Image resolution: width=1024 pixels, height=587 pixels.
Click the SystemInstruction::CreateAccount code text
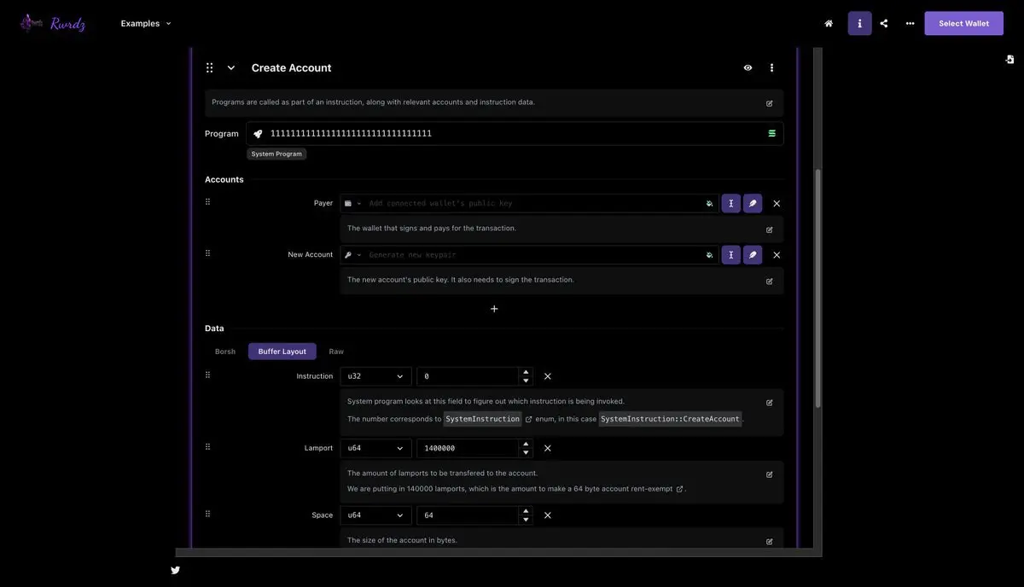pos(670,419)
